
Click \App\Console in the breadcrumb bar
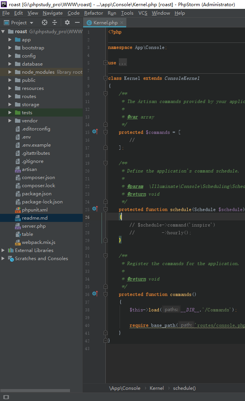125,388
